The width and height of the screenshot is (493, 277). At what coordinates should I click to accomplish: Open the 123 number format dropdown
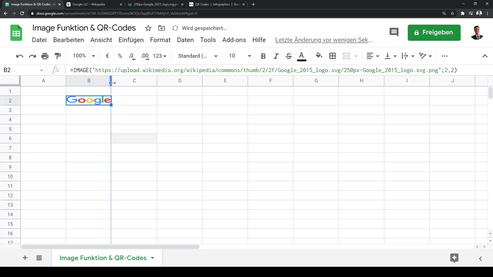click(160, 56)
